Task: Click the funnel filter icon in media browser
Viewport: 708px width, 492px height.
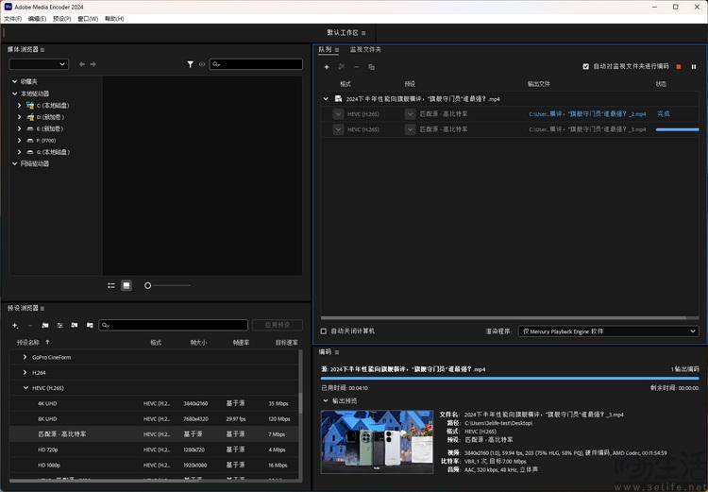Action: pyautogui.click(x=190, y=64)
